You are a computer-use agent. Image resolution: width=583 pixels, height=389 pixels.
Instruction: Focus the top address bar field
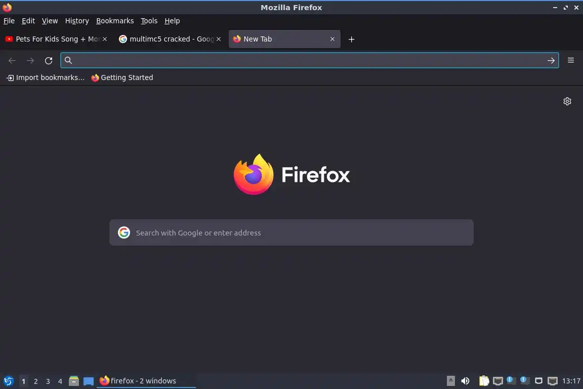309,60
